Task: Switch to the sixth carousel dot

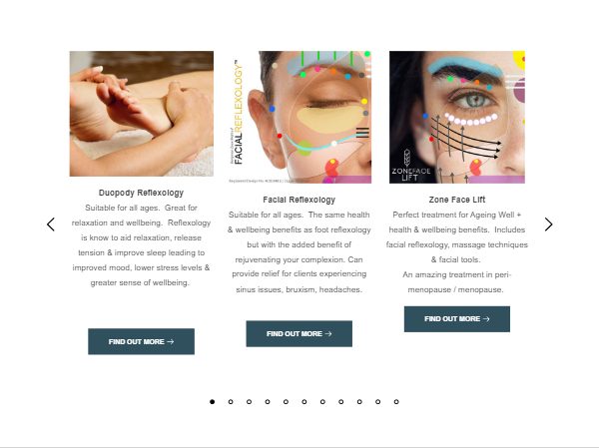Action: coord(304,401)
